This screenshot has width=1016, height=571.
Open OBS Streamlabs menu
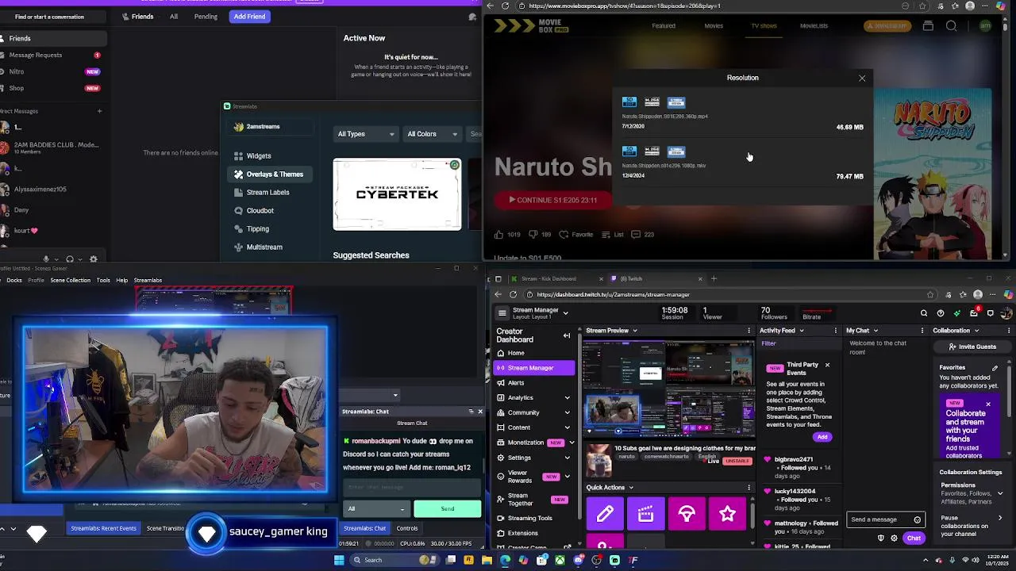tap(148, 281)
